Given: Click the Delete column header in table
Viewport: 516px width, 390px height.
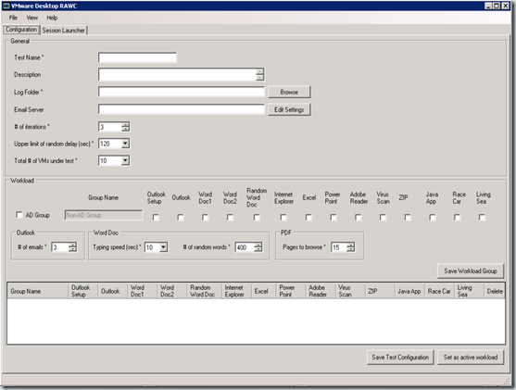Looking at the screenshot, I should coord(495,291).
